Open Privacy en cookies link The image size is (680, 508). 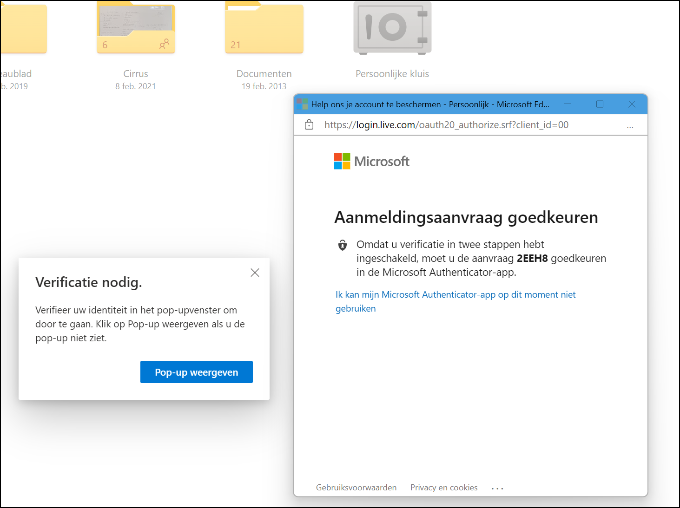[x=444, y=487]
